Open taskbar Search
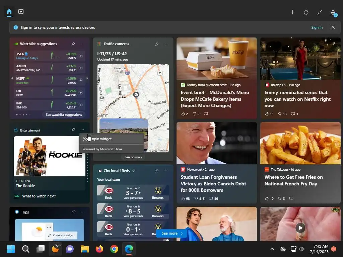Screen dimensions: 343x257 (25, 249)
